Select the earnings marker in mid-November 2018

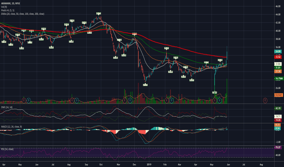pos(125,101)
